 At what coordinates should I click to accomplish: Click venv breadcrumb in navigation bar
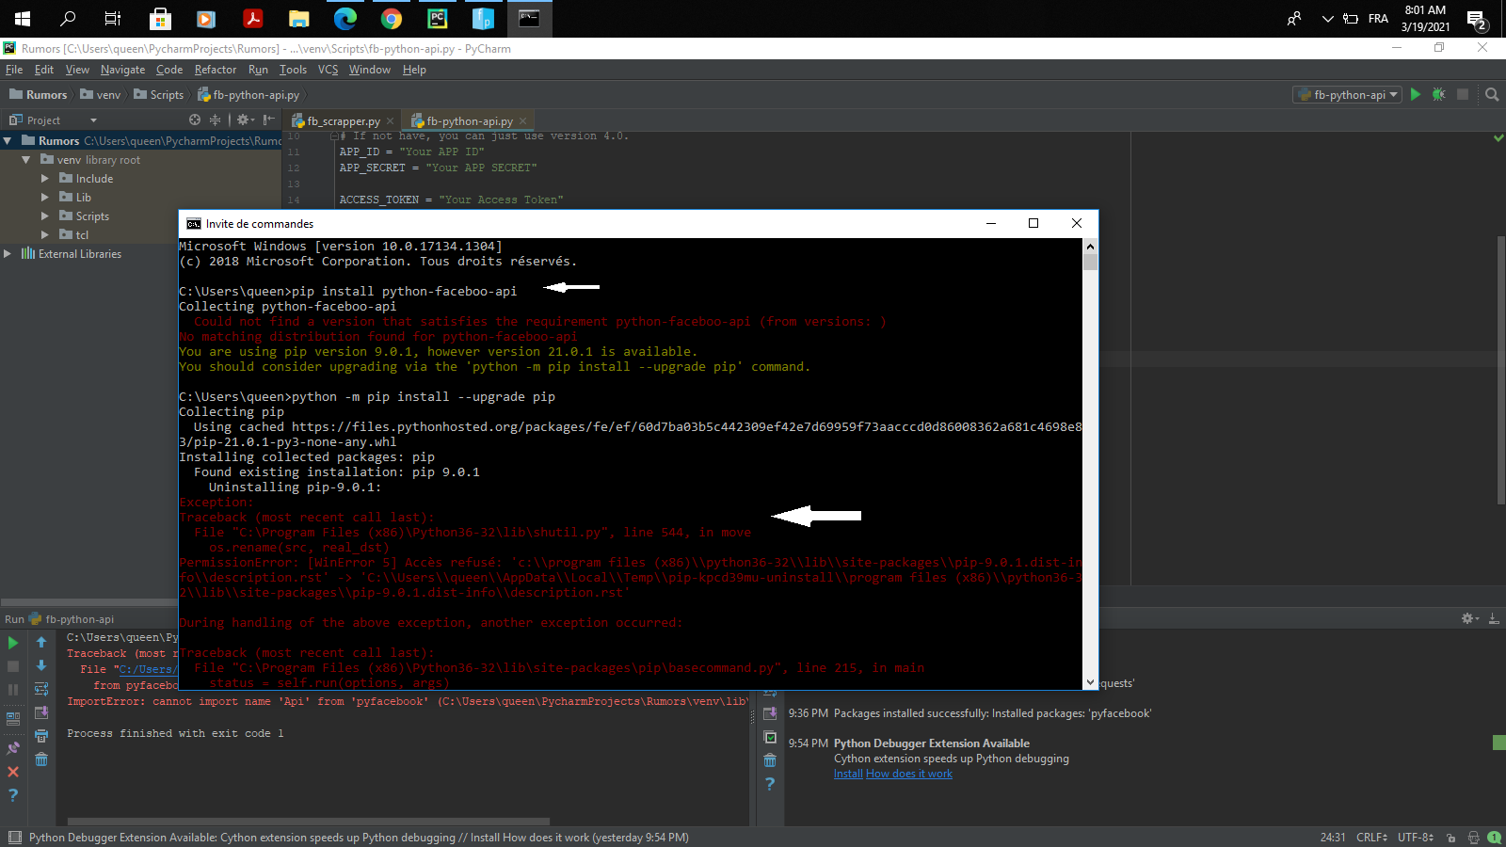coord(101,95)
